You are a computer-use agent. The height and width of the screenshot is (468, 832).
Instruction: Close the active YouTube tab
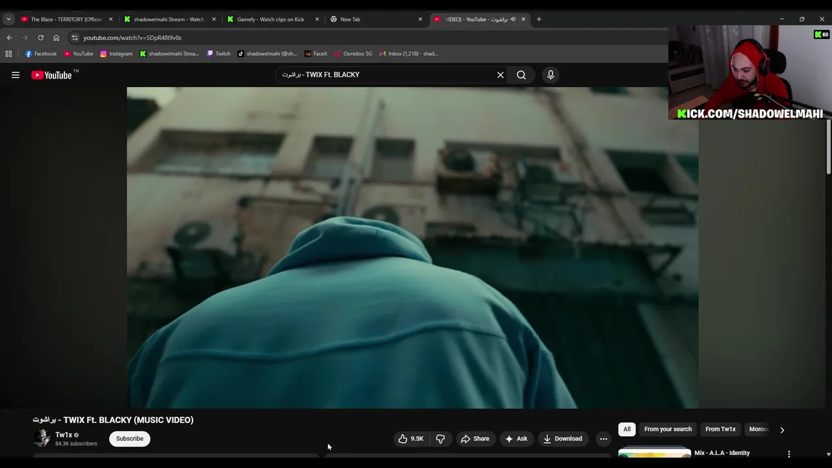tap(523, 19)
